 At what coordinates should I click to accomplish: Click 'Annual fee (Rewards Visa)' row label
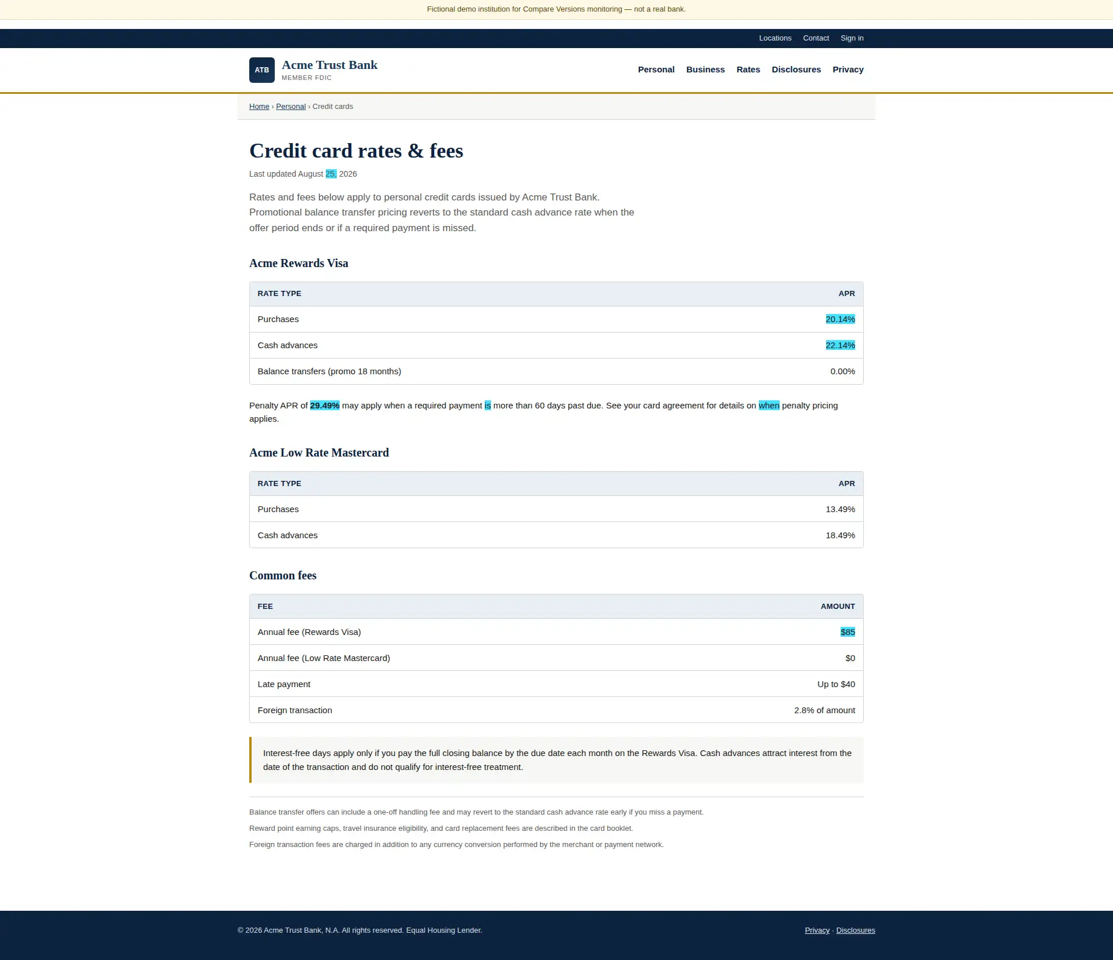(x=309, y=632)
